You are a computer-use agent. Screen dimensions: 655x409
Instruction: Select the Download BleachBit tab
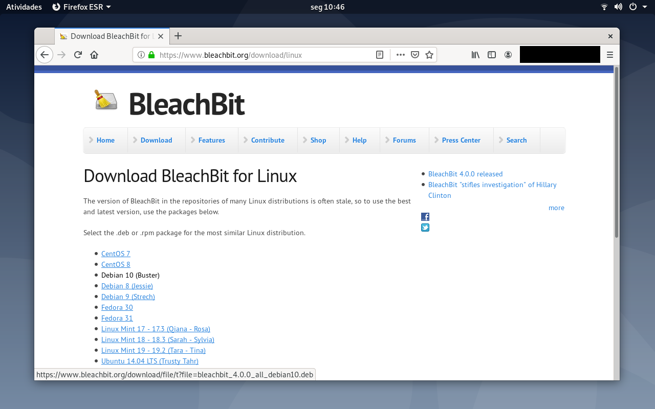pyautogui.click(x=112, y=36)
